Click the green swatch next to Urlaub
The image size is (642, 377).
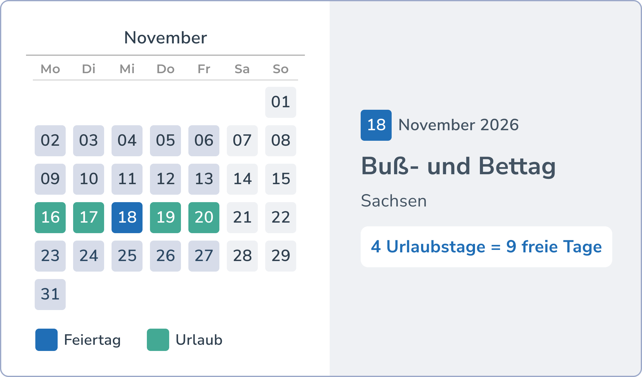click(x=158, y=340)
